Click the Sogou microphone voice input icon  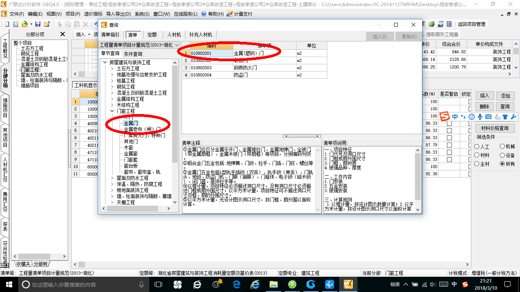(480, 117)
